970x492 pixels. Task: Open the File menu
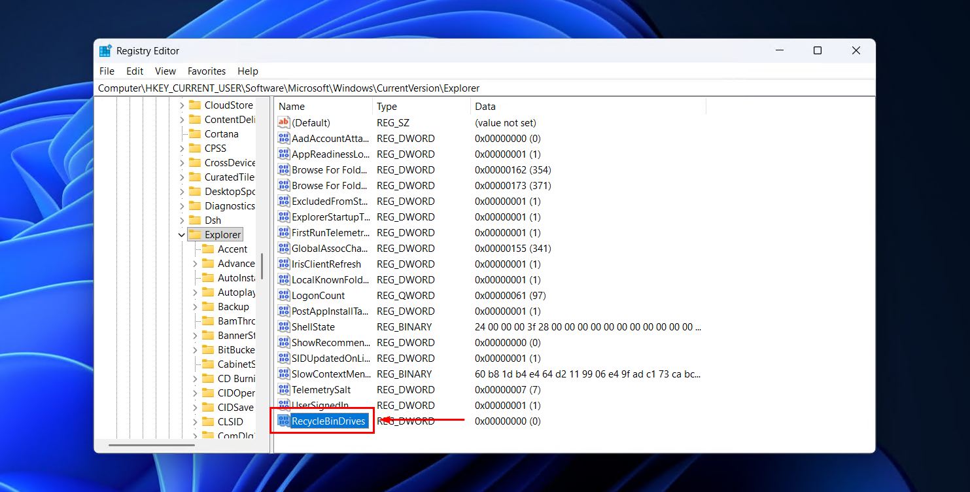[107, 71]
